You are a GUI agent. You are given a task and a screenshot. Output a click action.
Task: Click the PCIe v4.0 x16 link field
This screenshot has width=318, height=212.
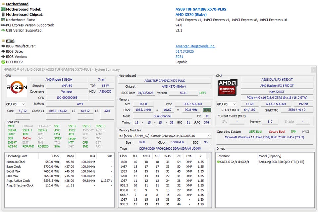(277, 98)
